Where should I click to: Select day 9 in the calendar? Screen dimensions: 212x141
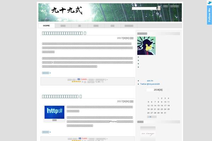(x=162, y=102)
